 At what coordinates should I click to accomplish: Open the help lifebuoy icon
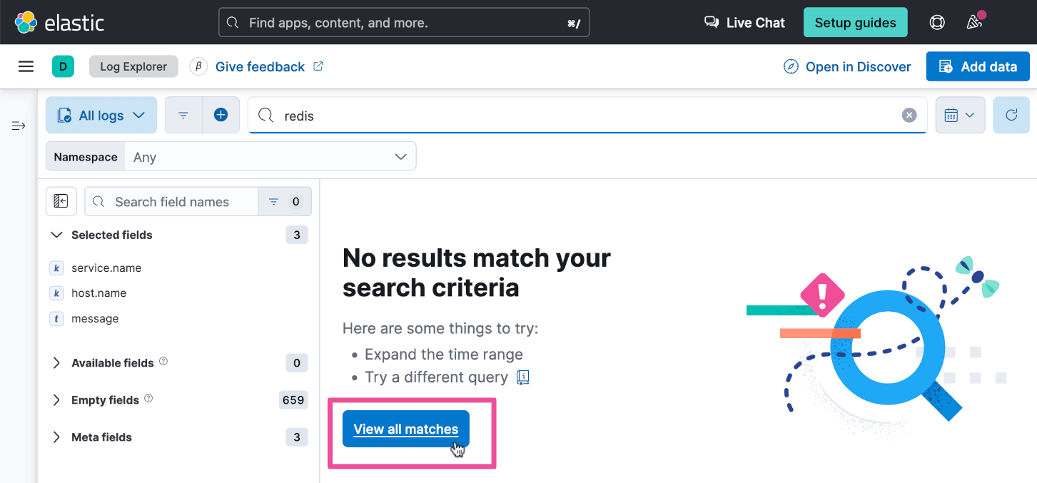[937, 22]
